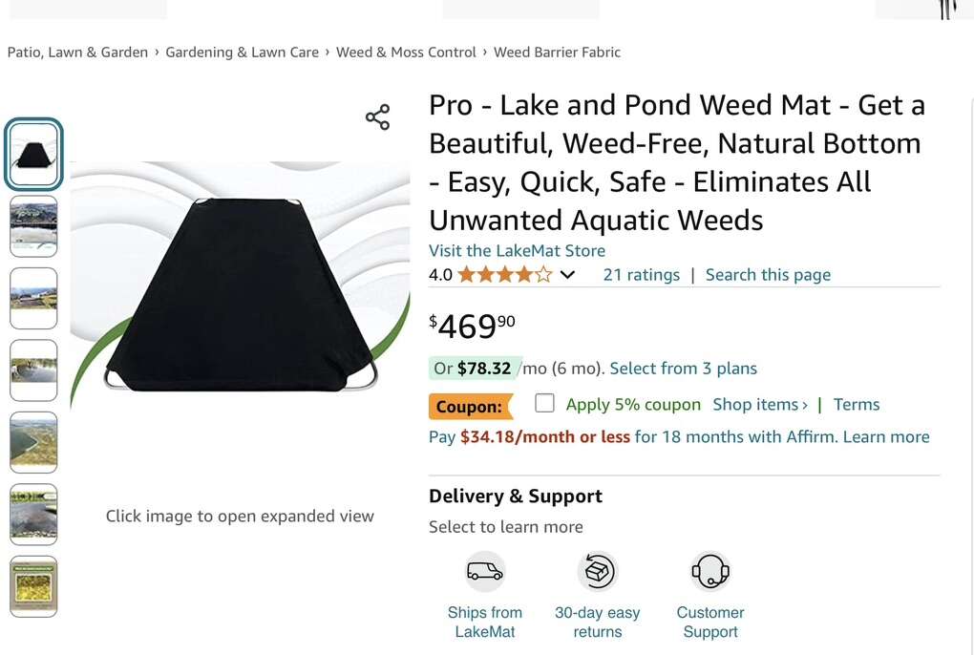Click the star rating icons

[504, 275]
